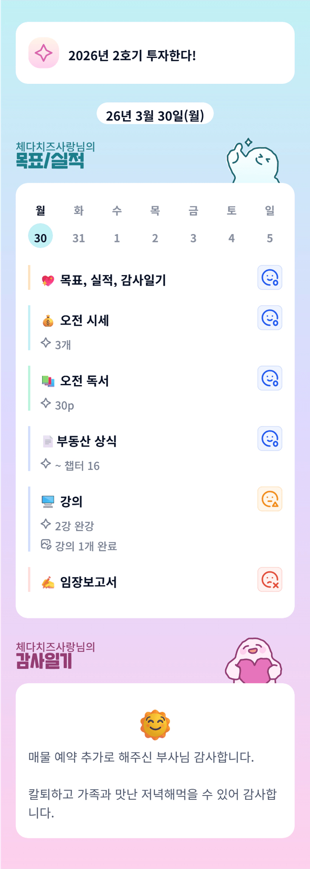Click the 강의 1개 완료 result note
The image size is (310, 869).
(86, 546)
